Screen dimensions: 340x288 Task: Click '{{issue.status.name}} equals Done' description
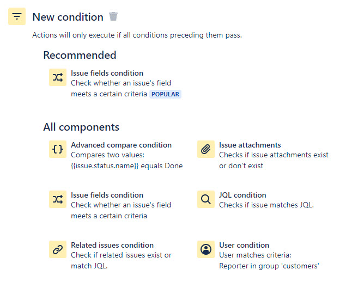[x=126, y=166]
